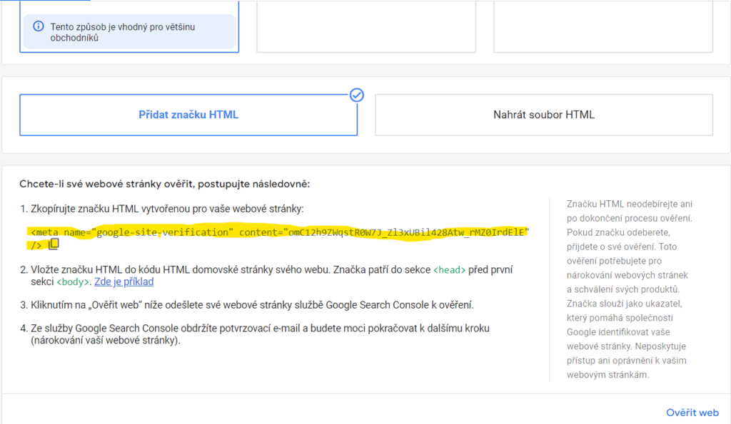Image resolution: width=731 pixels, height=424 pixels.
Task: Click step 1 text "Zkopírujte značku HTML"
Action: pyautogui.click(x=167, y=209)
